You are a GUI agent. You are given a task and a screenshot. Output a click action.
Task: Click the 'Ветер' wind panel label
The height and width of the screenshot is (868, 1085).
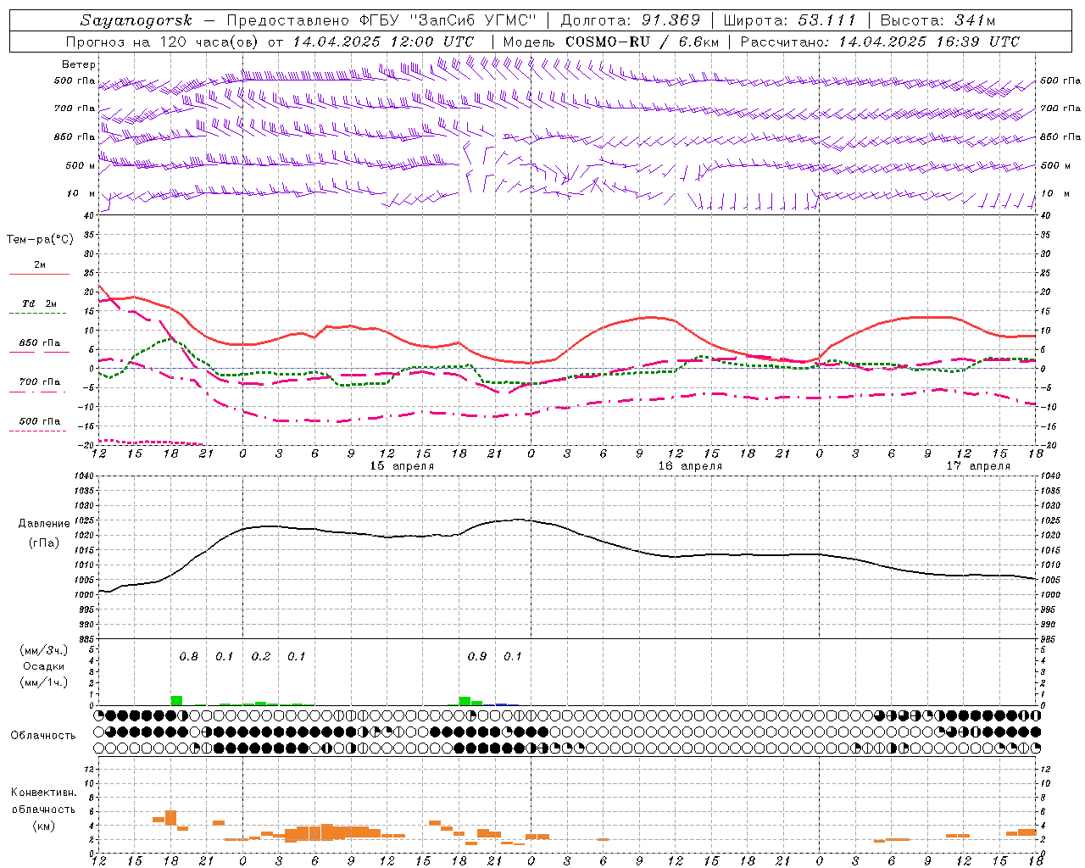(79, 64)
